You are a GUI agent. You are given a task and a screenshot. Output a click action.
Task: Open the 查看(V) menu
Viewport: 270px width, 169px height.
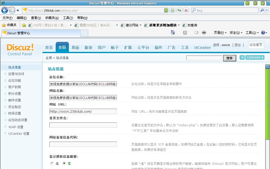click(x=36, y=18)
